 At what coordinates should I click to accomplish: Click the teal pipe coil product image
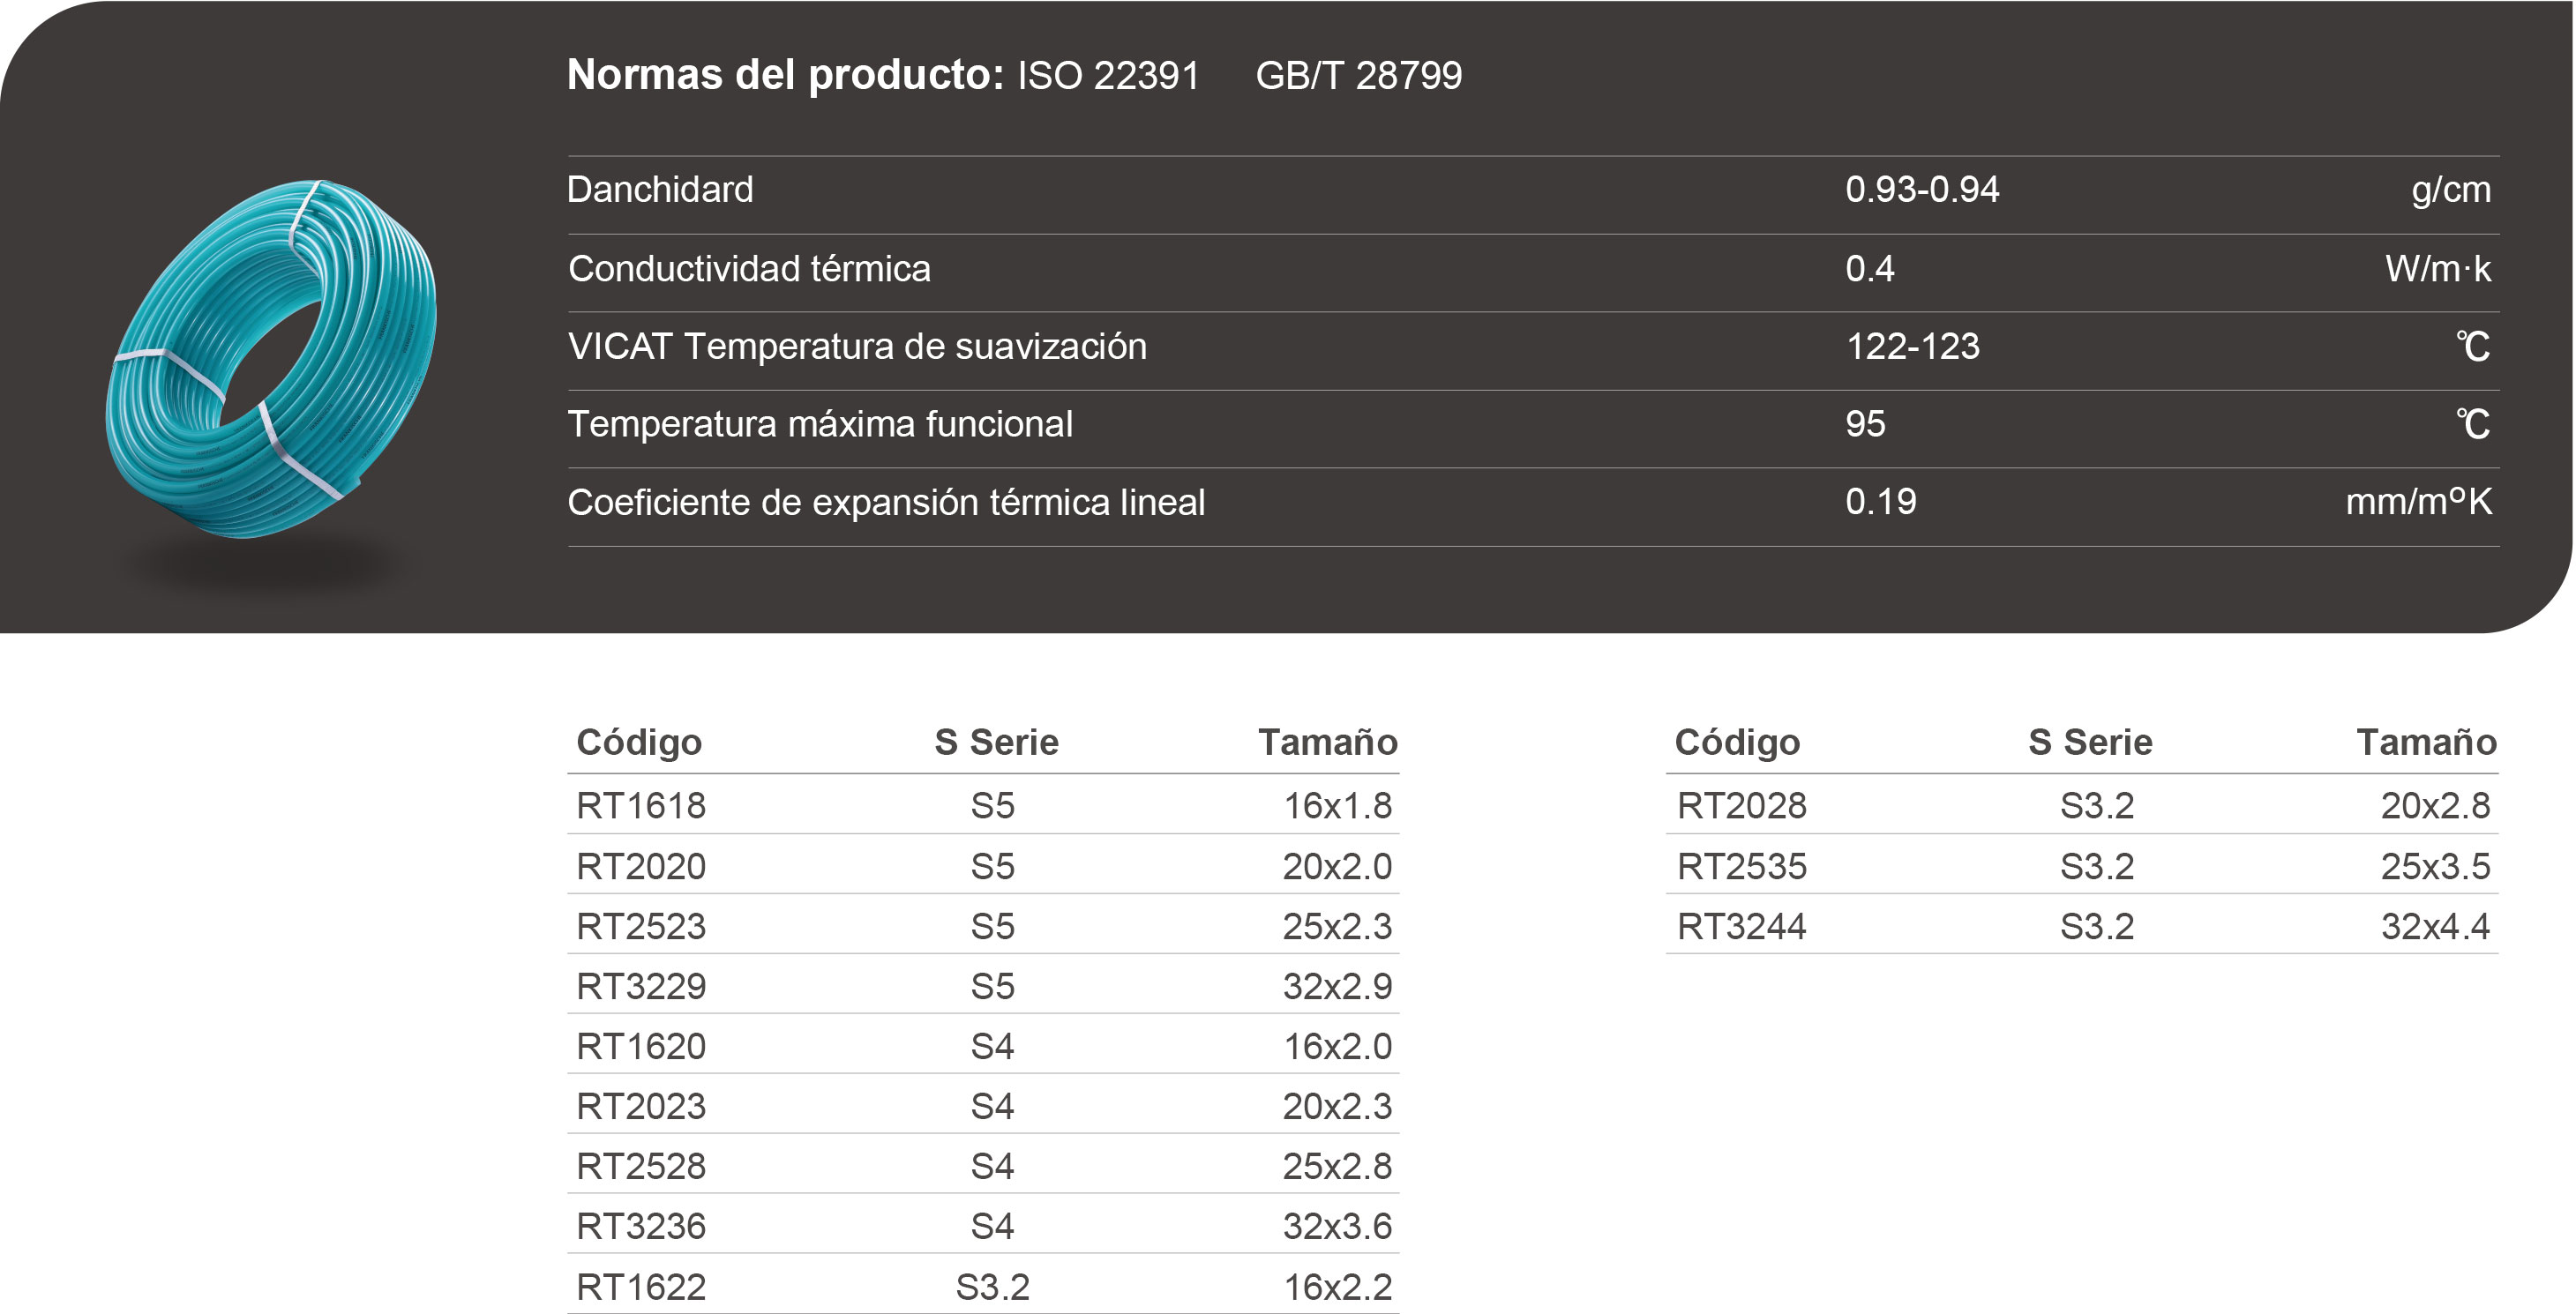coord(272,358)
